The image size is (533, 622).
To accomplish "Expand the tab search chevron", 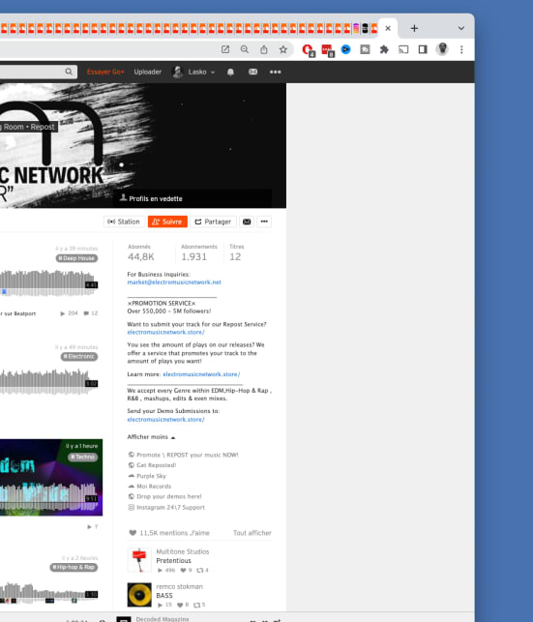I will (x=460, y=28).
